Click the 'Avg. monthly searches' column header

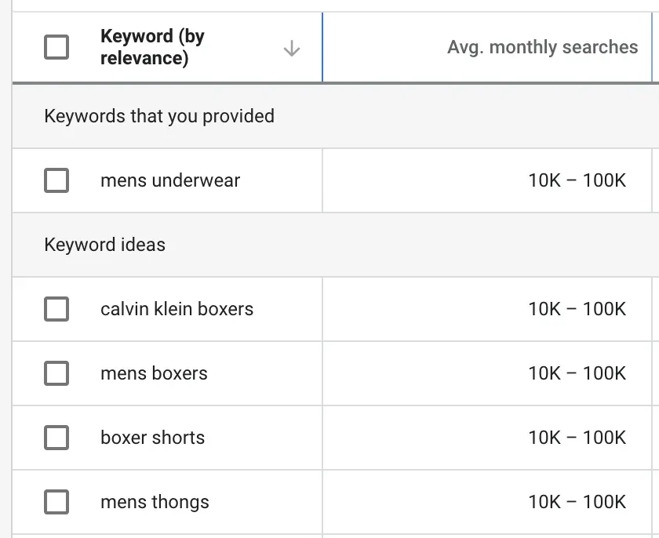coord(542,47)
